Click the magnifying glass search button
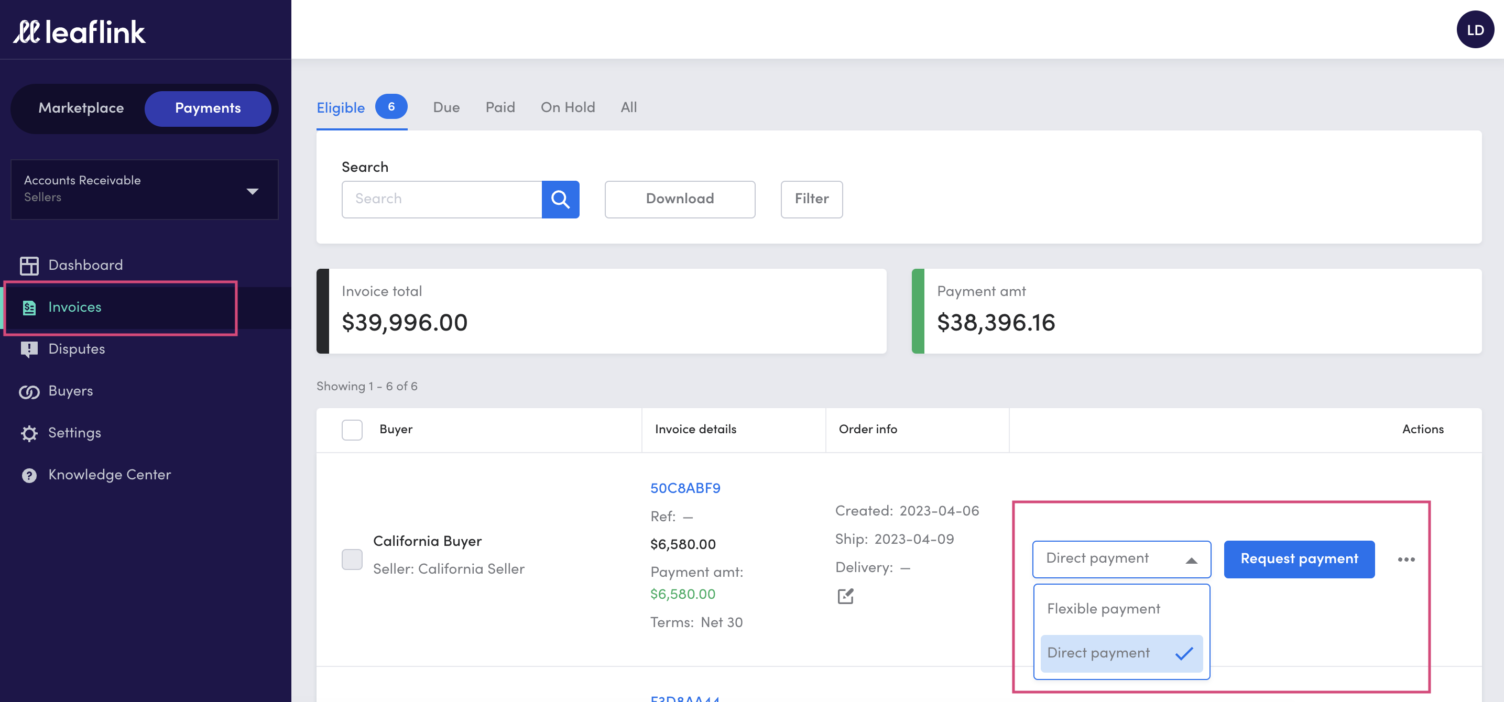This screenshot has width=1504, height=702. [560, 199]
